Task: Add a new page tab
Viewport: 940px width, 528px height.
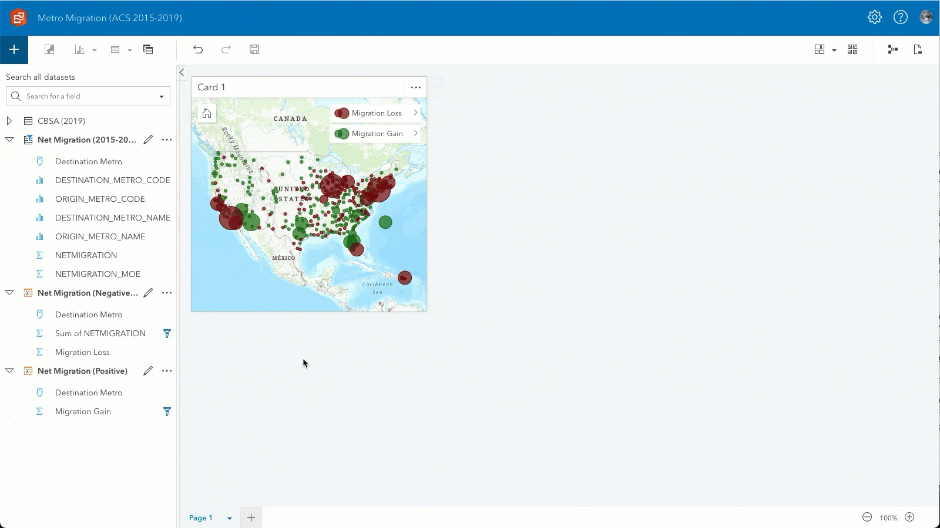Action: click(x=251, y=517)
